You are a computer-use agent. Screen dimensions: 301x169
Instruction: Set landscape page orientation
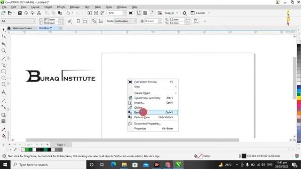click(85, 21)
